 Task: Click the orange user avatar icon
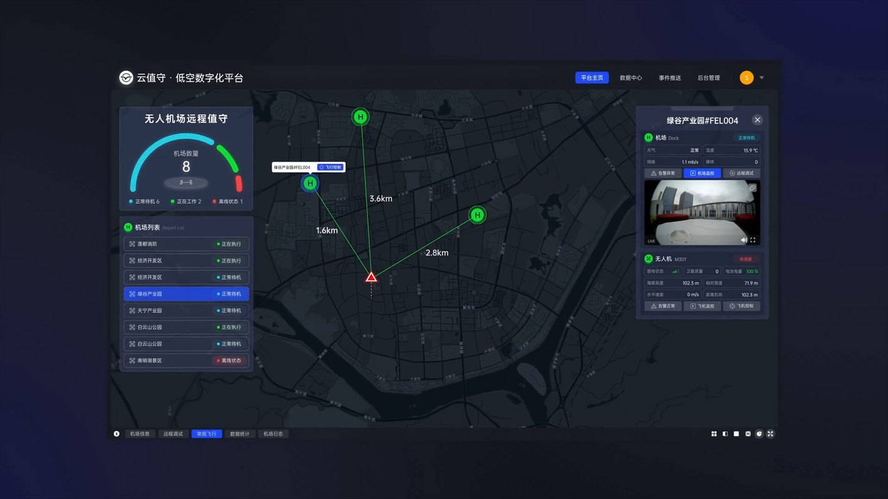tap(746, 78)
